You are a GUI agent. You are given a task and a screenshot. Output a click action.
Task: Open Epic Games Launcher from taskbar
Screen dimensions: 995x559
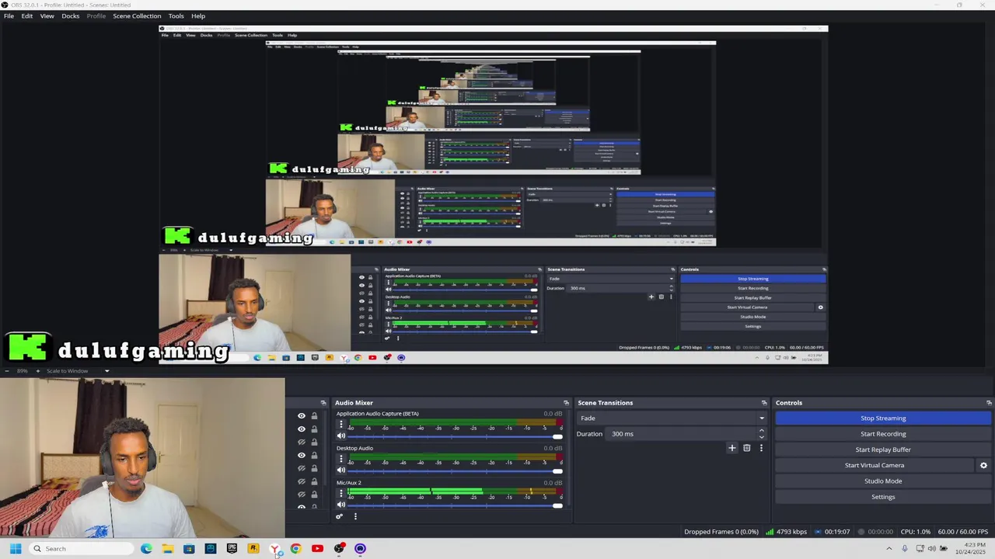(x=232, y=549)
